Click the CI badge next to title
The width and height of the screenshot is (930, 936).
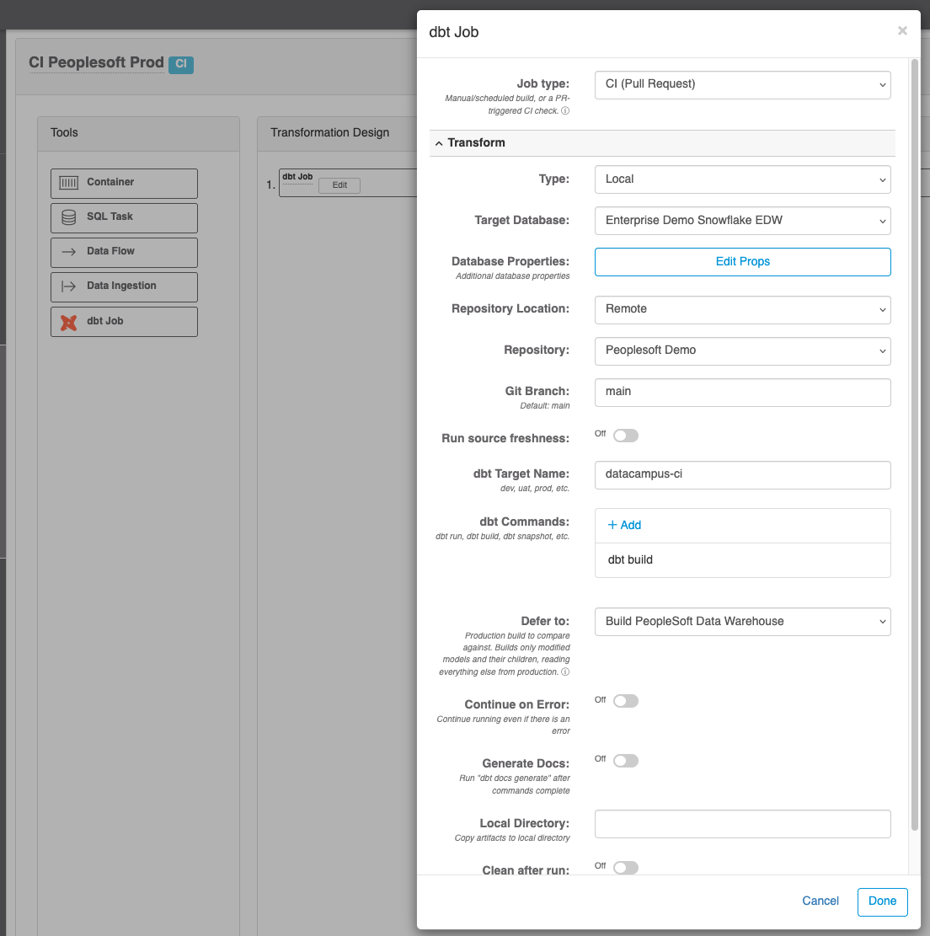181,64
